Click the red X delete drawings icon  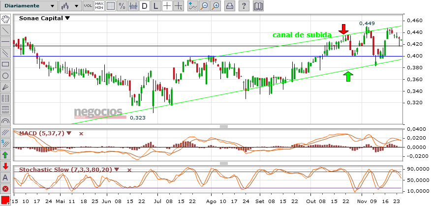coord(5,189)
